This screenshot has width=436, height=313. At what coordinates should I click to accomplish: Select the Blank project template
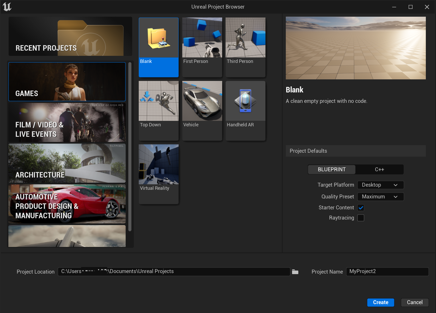coord(159,47)
